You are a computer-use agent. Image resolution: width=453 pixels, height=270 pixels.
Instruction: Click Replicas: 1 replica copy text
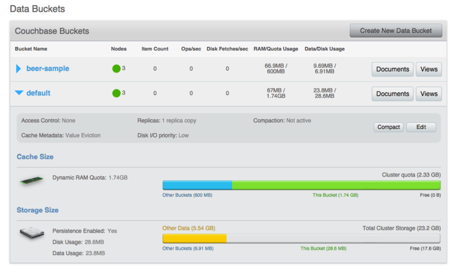[x=166, y=121]
